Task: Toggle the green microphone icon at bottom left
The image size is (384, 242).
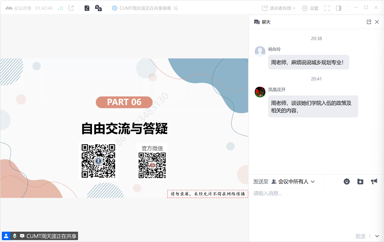Action: click(15, 236)
